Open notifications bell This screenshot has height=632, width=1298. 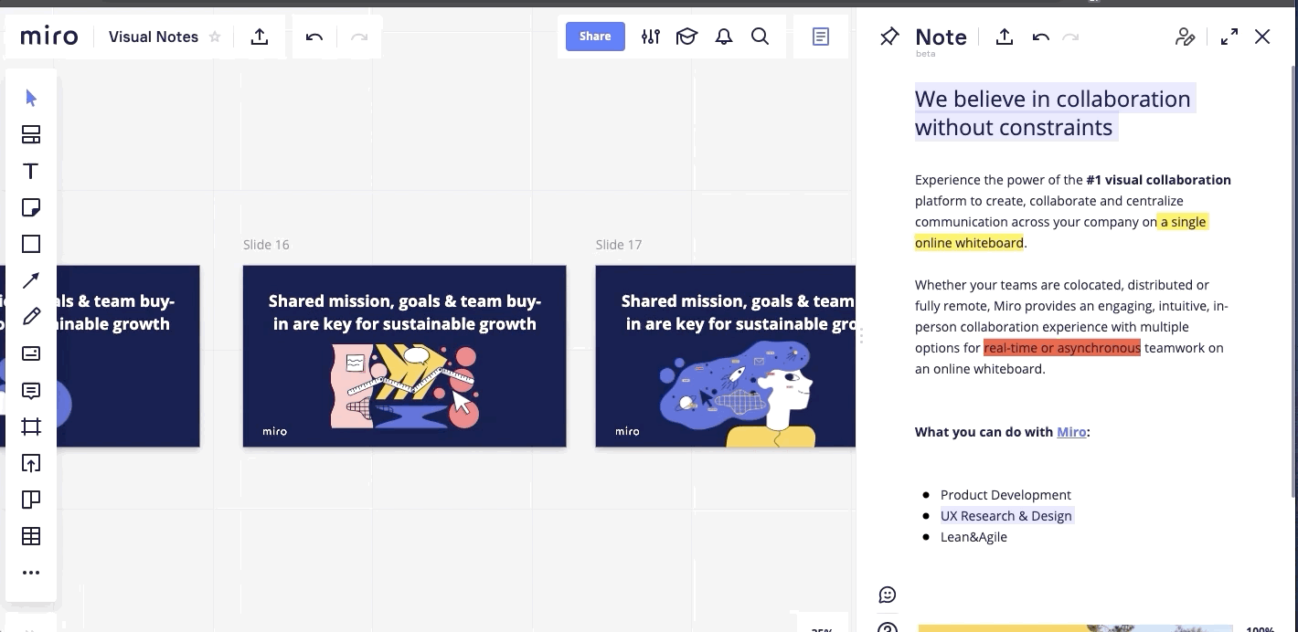click(724, 37)
